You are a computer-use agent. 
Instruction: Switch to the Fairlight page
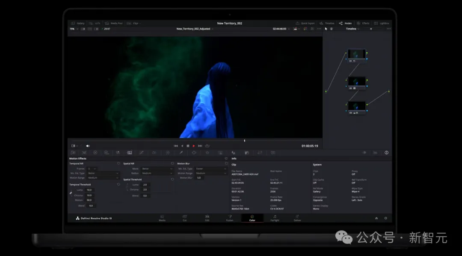point(275,218)
